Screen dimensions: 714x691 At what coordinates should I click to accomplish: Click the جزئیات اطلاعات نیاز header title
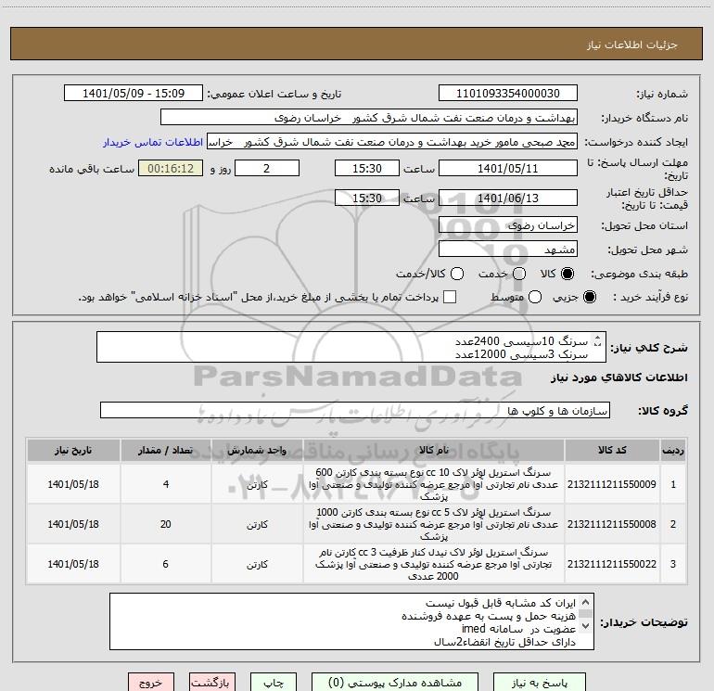[x=632, y=45]
